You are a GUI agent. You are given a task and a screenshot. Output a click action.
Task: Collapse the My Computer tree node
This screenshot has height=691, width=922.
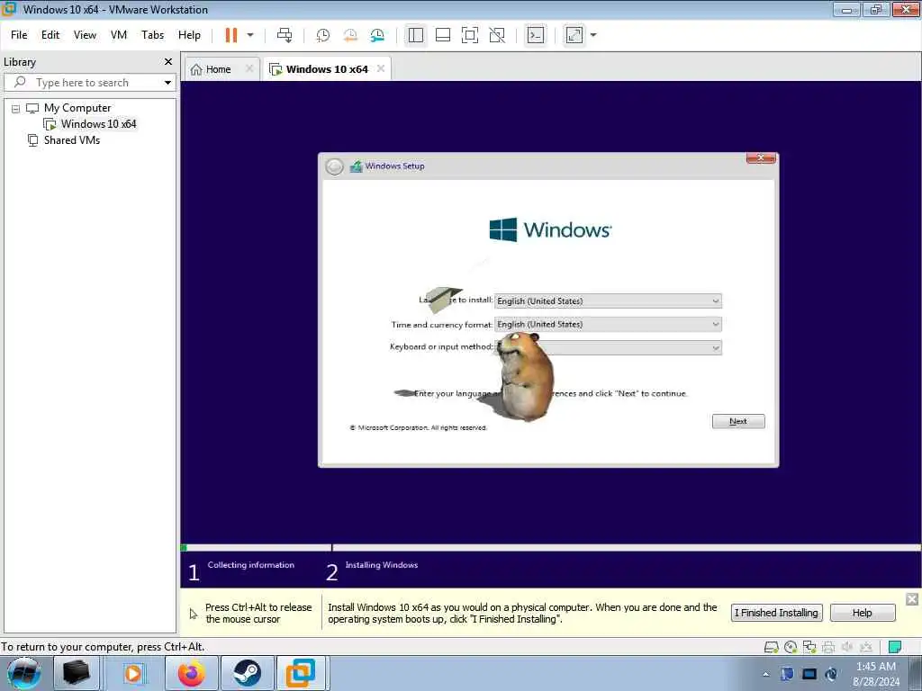(16, 109)
